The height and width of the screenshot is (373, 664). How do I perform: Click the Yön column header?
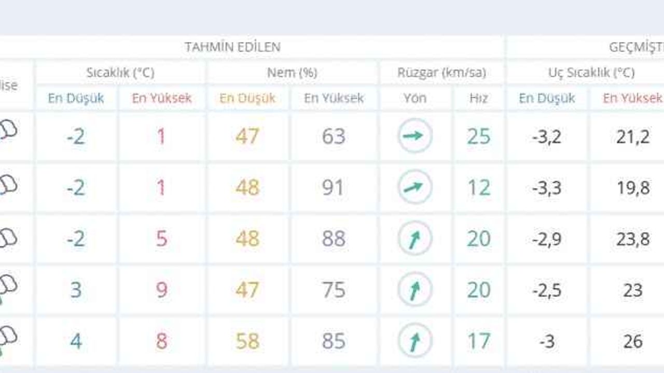(414, 98)
